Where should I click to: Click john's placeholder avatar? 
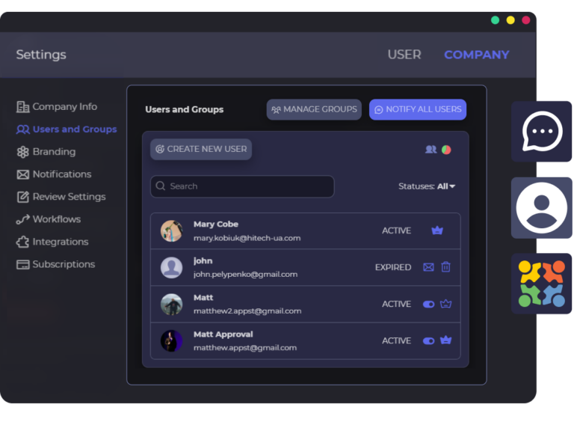(x=171, y=268)
